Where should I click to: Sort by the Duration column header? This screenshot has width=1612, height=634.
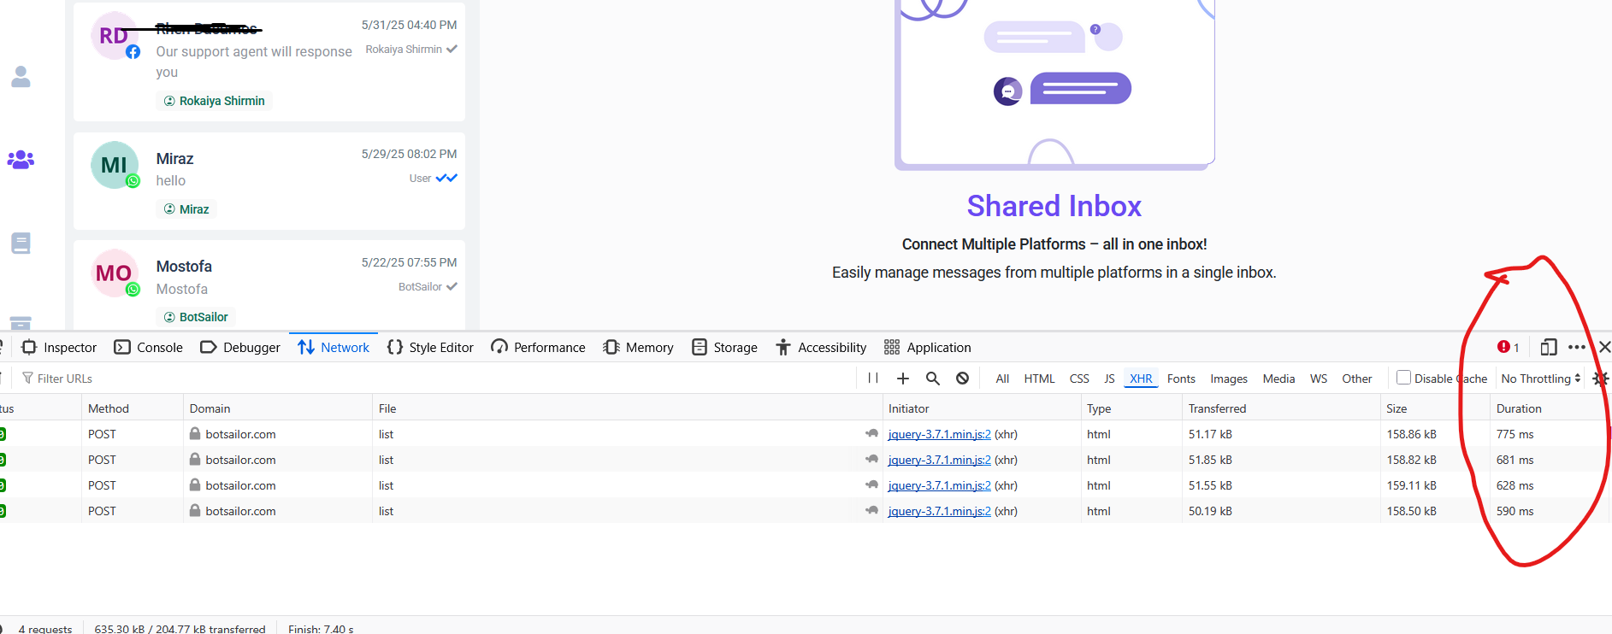pos(1519,408)
